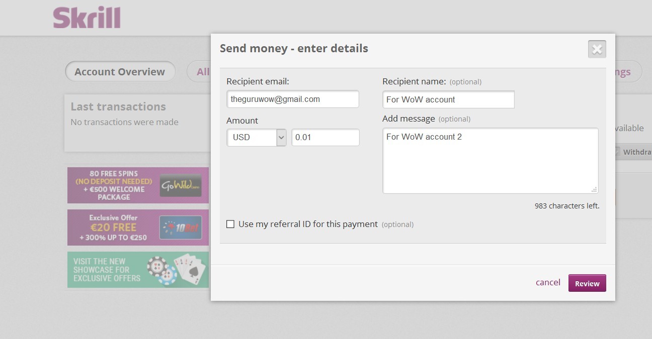The width and height of the screenshot is (652, 339).
Task: Click the 'Use my referral ID' label
Action: (x=308, y=224)
